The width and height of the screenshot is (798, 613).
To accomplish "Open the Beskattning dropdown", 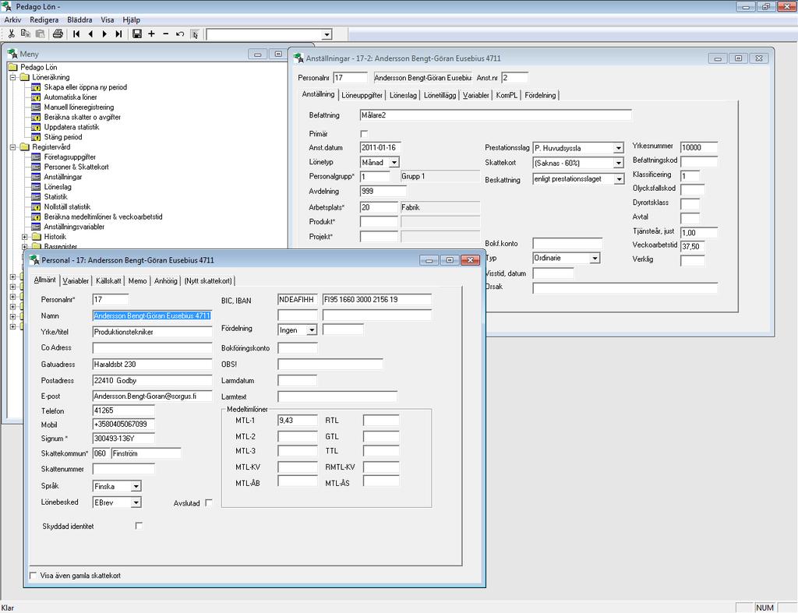I will tap(618, 179).
